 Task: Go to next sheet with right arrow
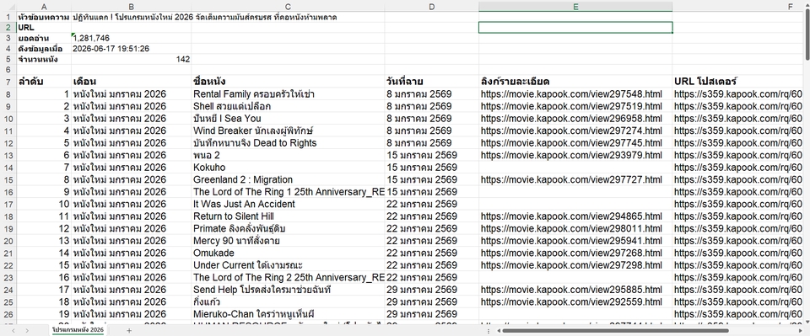[27, 330]
